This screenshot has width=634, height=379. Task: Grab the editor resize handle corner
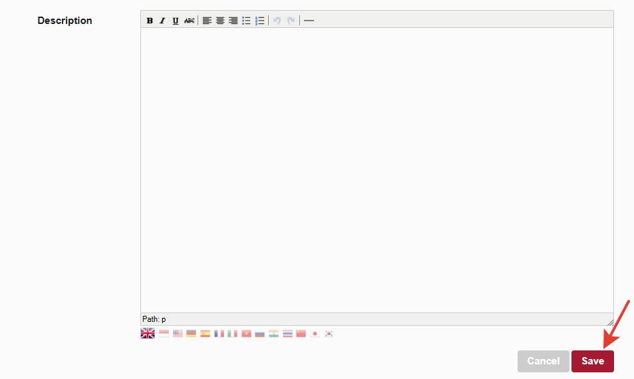(609, 321)
